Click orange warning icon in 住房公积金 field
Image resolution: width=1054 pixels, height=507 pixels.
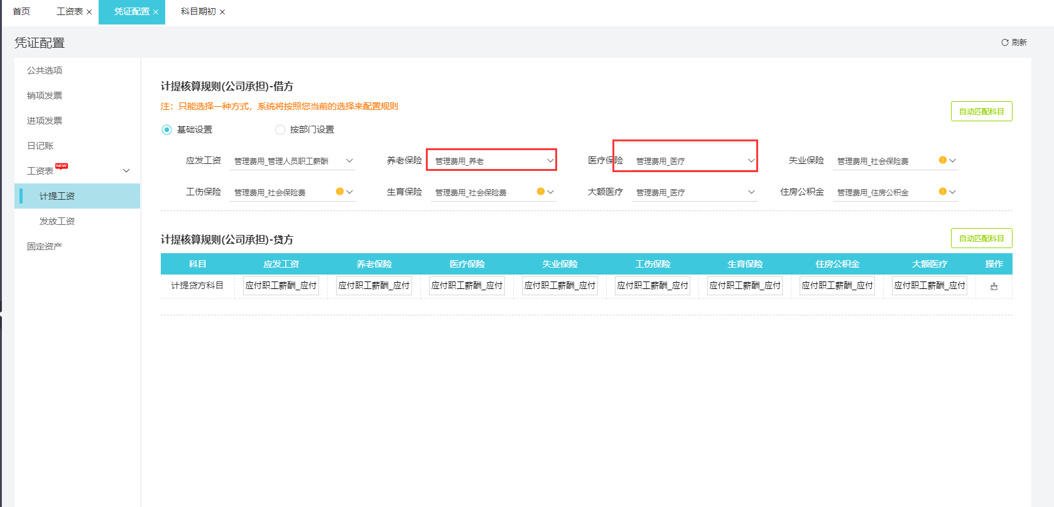coord(942,192)
